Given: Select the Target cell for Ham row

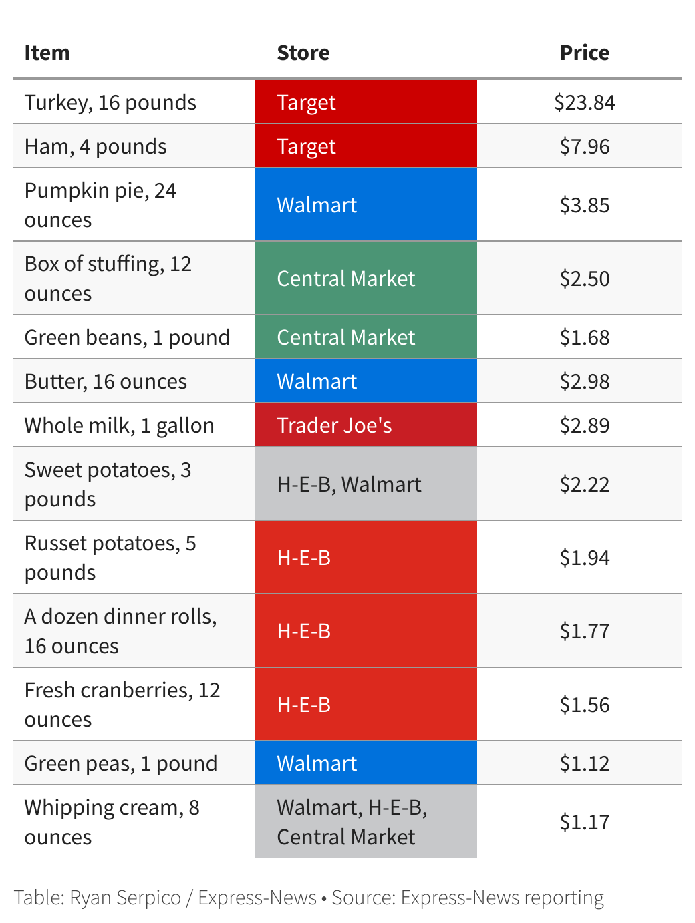Looking at the screenshot, I should (366, 146).
